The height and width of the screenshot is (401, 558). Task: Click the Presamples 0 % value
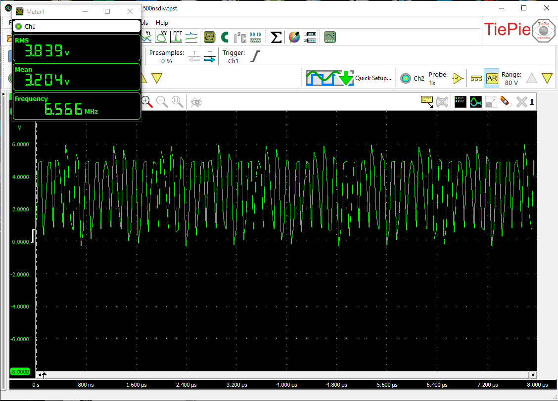[167, 61]
